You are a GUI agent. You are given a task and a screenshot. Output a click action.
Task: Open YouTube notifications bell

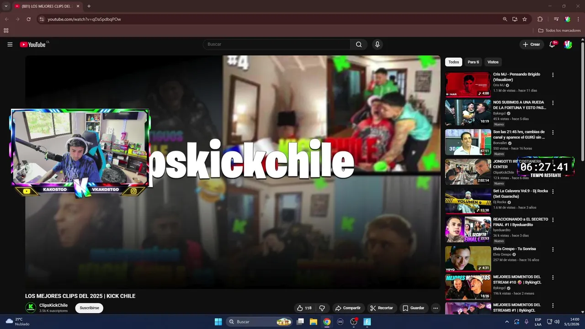552,44
